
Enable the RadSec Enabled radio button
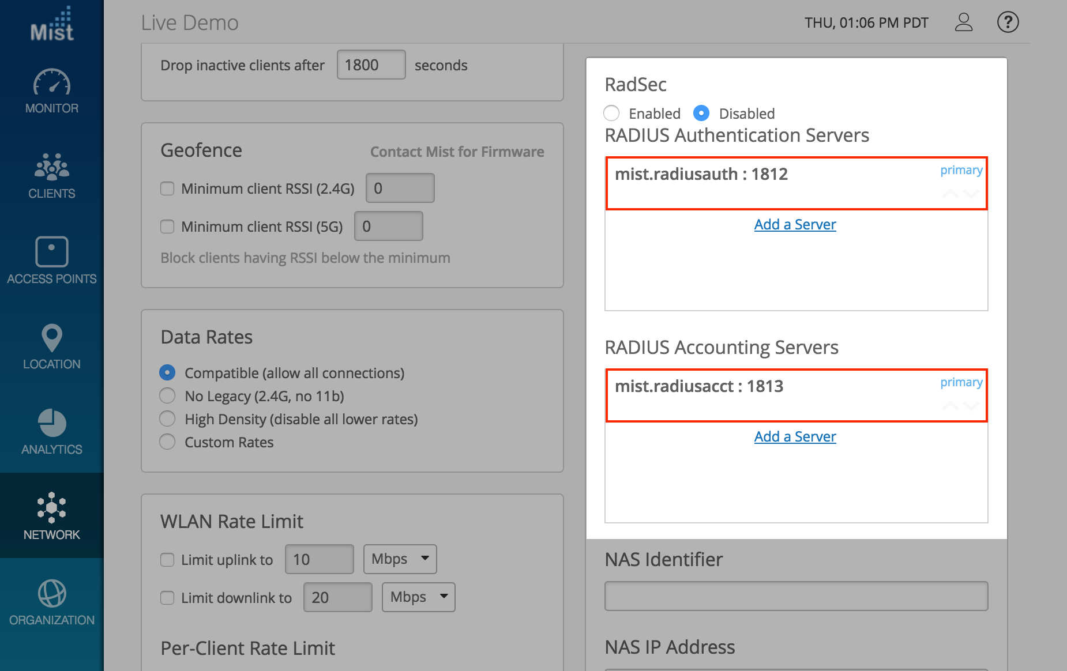coord(611,113)
